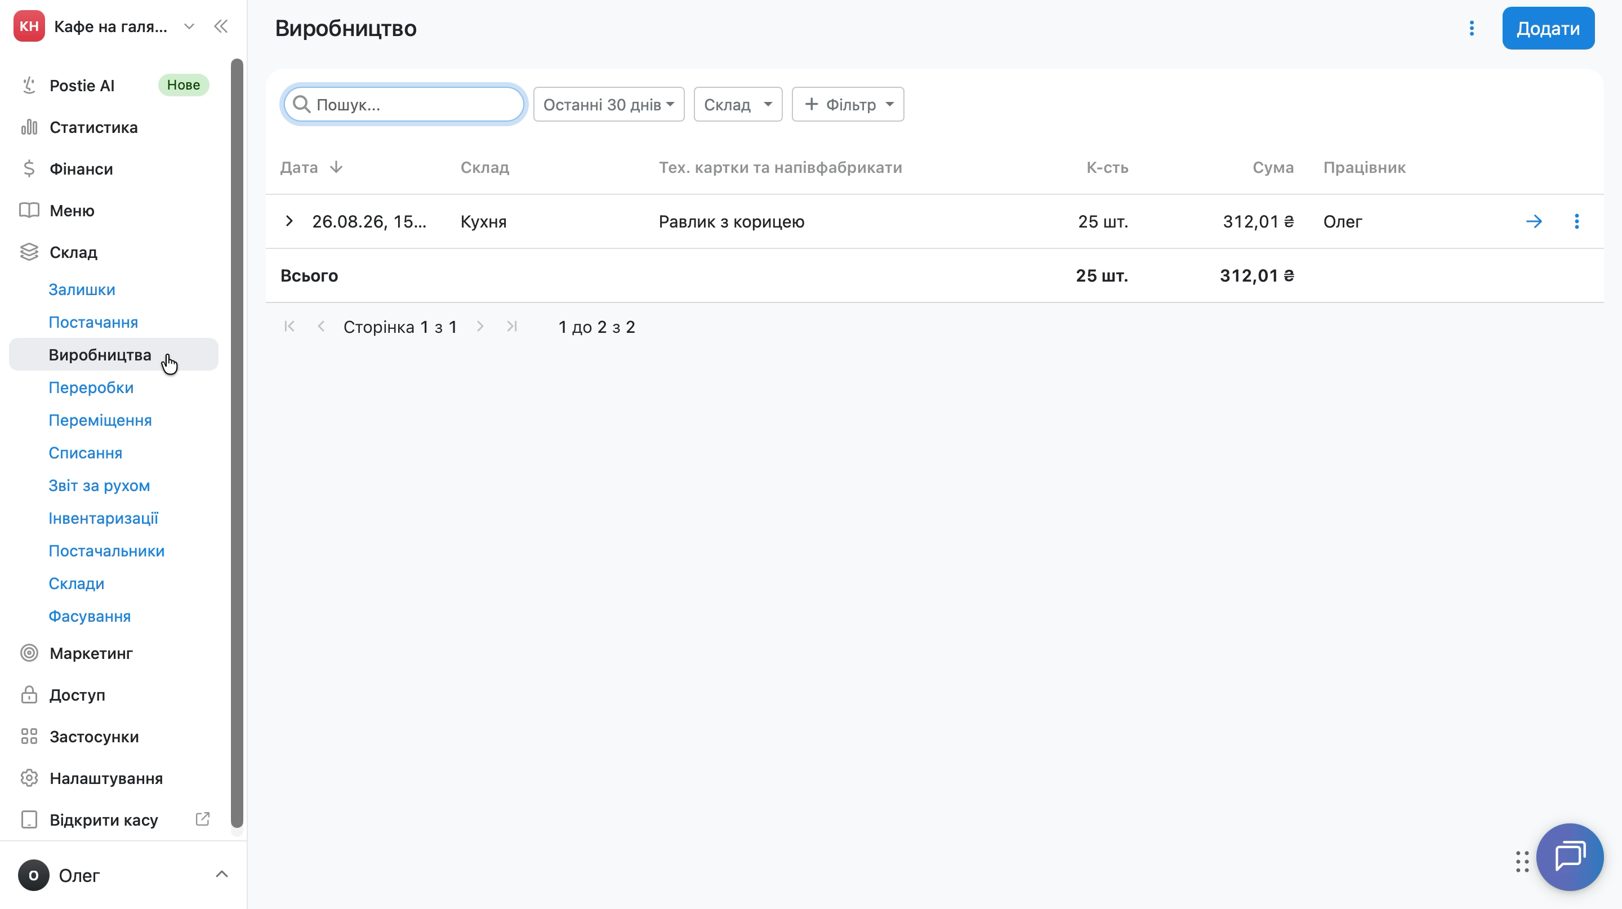
Task: Click the К-сть column header
Action: tap(1107, 167)
